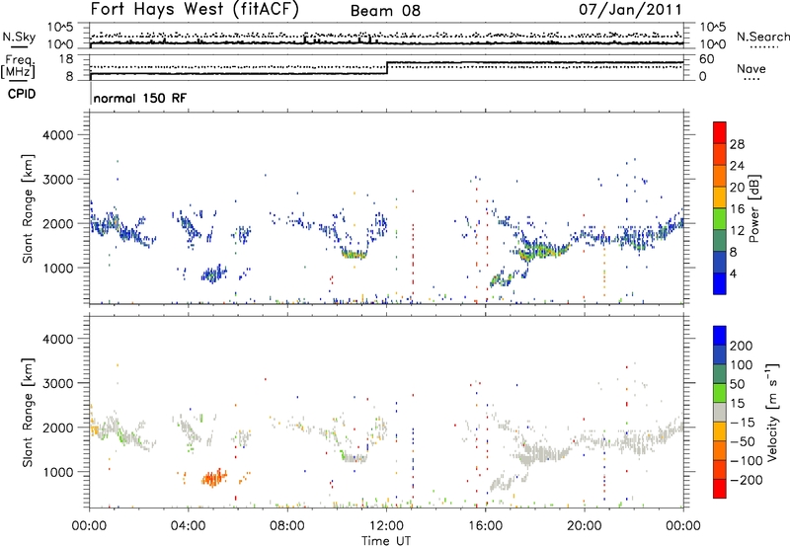The image size is (790, 547).
Task: Click the 15 label on velocity colorbar
Action: click(737, 404)
